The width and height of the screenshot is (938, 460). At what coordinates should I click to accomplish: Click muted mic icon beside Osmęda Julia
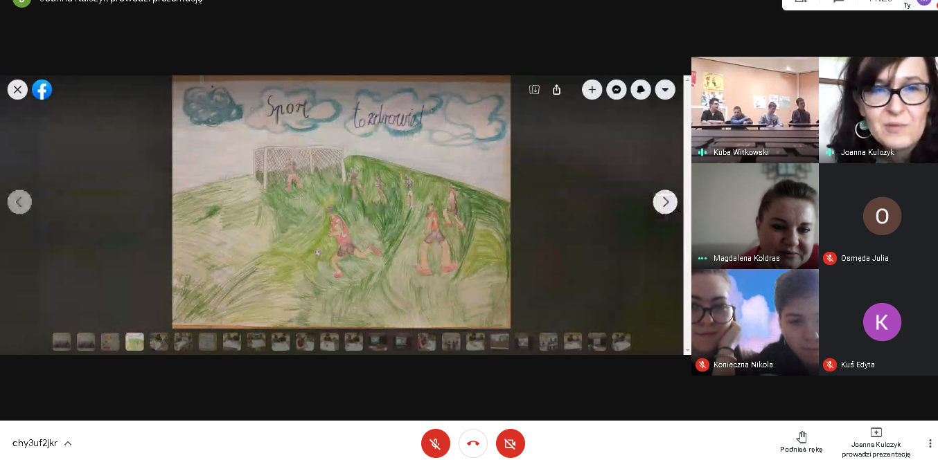[829, 258]
